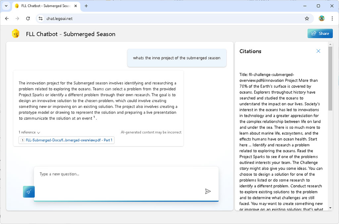Open a new browser tab

point(86,6)
